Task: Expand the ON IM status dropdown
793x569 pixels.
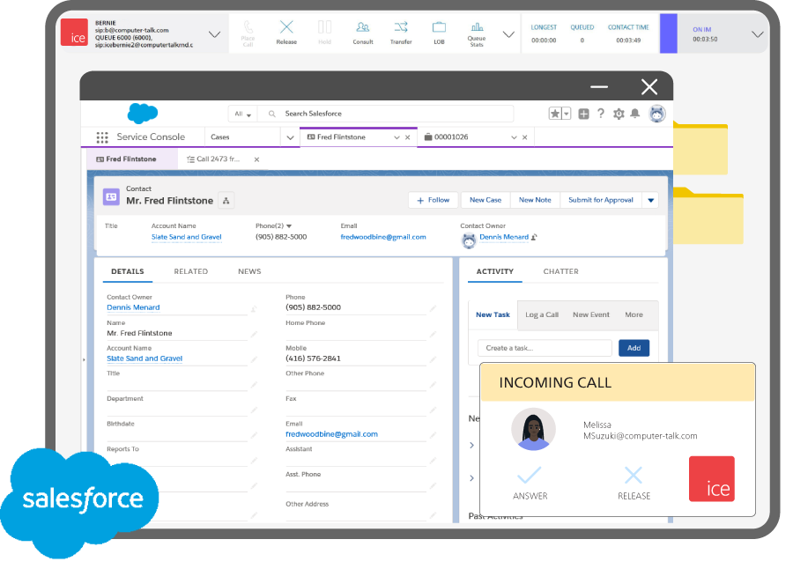Action: tap(757, 34)
